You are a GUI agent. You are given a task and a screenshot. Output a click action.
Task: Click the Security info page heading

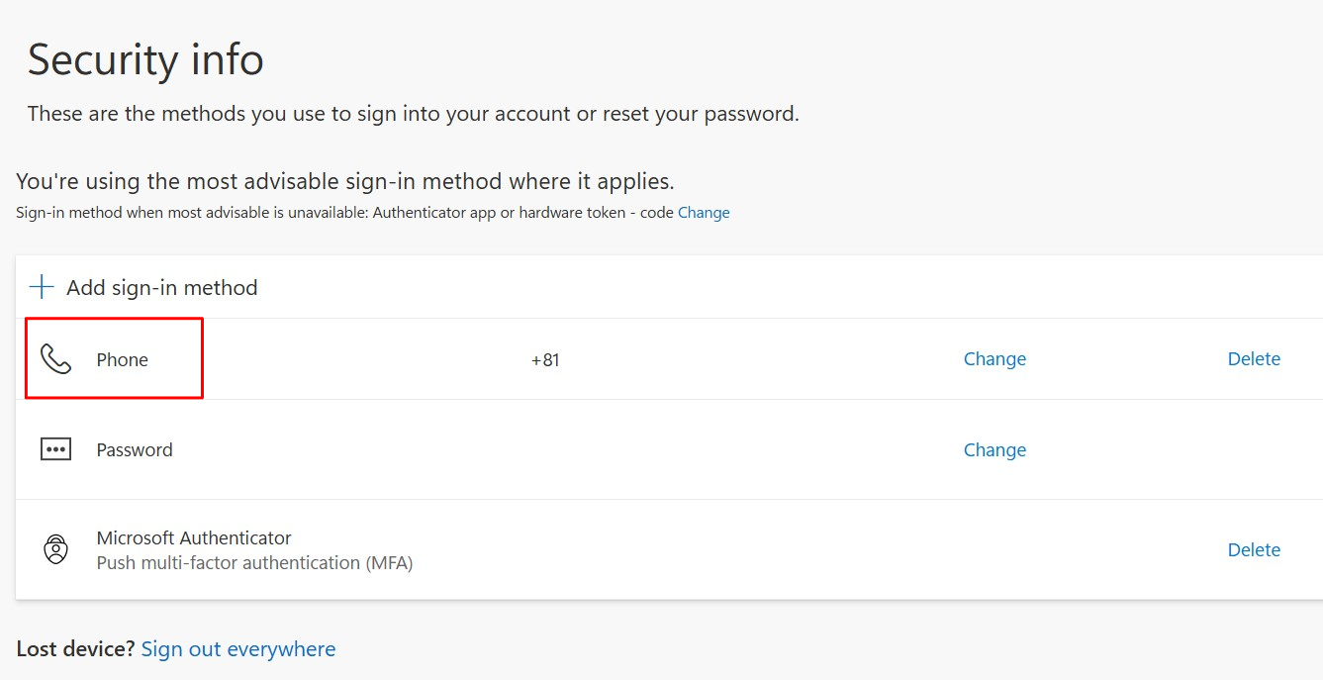pyautogui.click(x=145, y=59)
